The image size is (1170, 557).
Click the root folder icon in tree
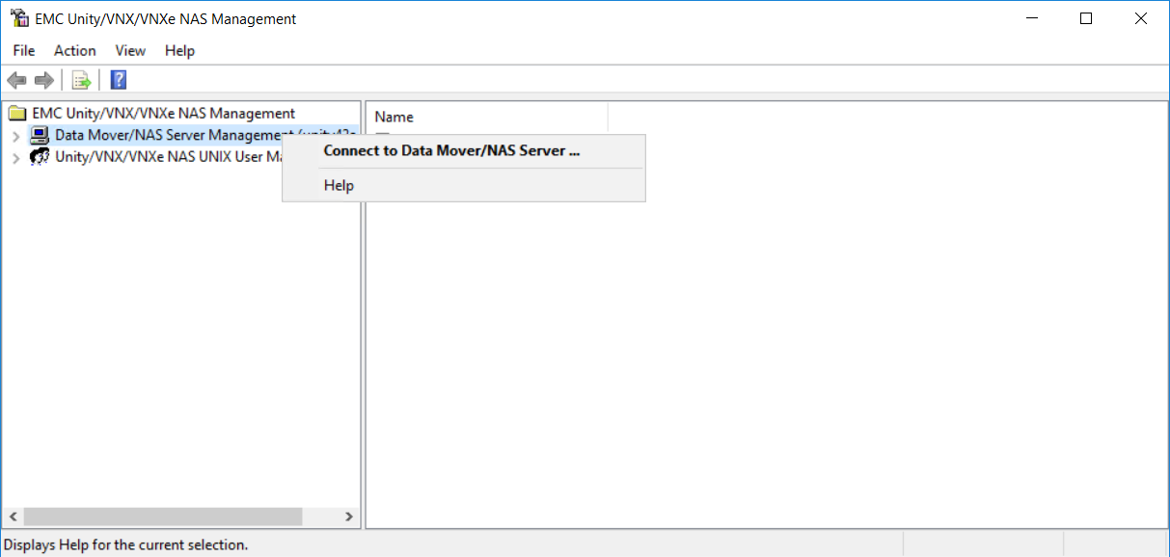click(x=17, y=114)
